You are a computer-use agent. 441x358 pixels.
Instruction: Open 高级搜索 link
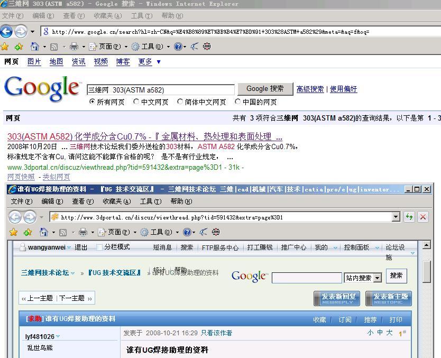click(310, 89)
